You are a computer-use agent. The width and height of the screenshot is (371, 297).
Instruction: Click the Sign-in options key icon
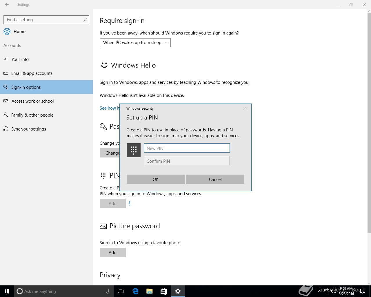[6, 87]
